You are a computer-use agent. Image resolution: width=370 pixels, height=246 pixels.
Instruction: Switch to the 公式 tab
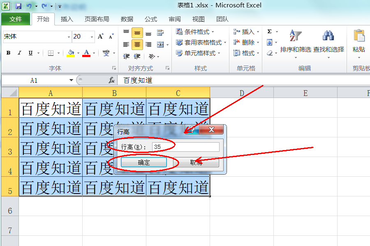tap(151, 19)
